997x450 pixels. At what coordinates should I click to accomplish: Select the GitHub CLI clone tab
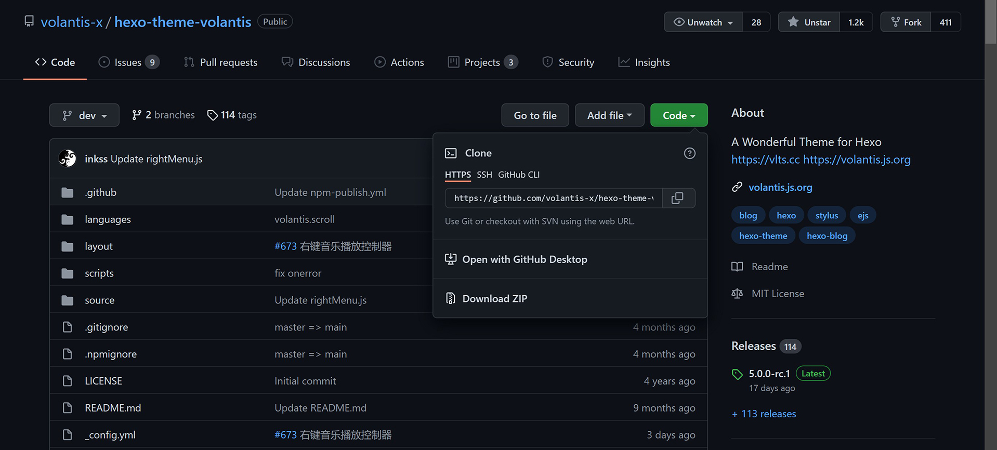pos(519,175)
